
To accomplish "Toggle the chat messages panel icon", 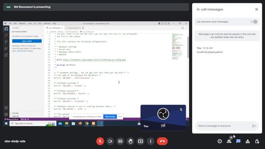I will click(x=238, y=141).
